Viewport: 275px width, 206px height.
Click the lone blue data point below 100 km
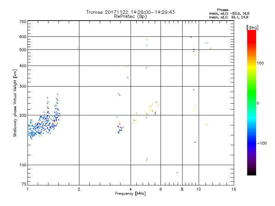coord(177,173)
